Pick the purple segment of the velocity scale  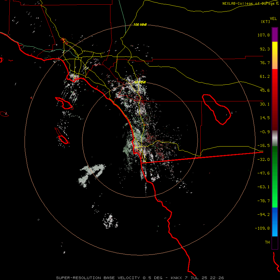[x=275, y=35]
